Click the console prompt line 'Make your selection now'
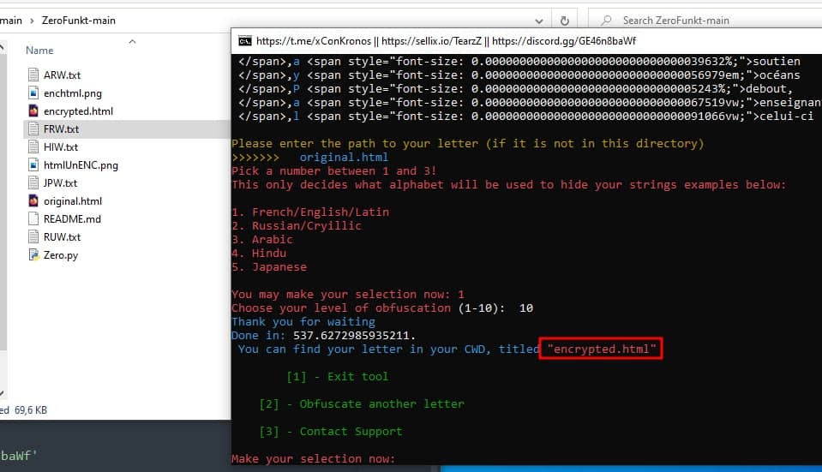The image size is (822, 472). tap(313, 458)
